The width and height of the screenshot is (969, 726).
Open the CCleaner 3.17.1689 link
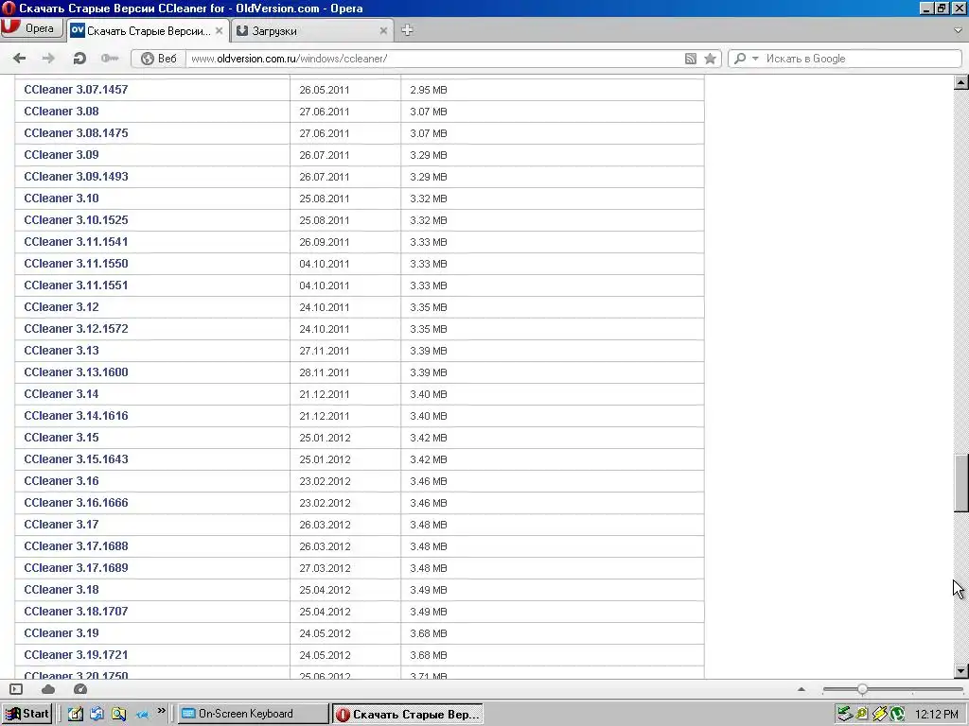(76, 568)
